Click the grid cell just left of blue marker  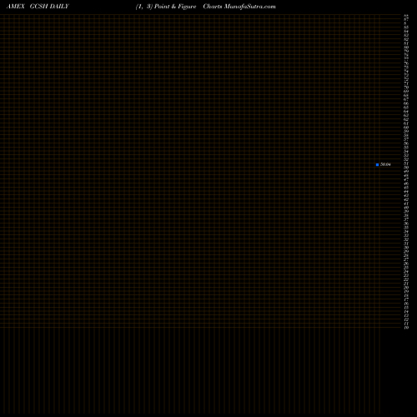tap(372, 164)
